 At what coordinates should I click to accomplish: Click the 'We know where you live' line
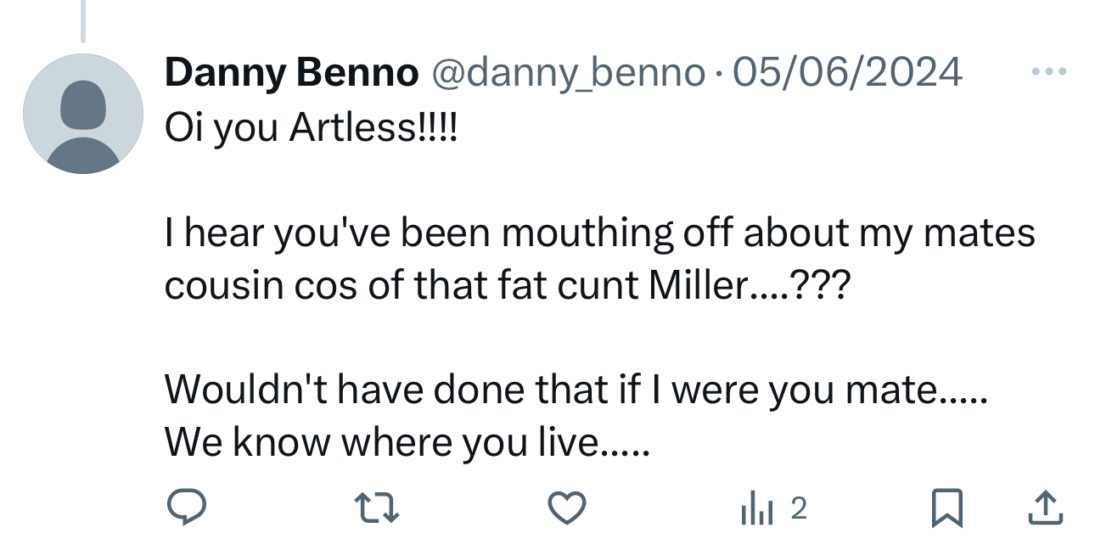pos(406,441)
